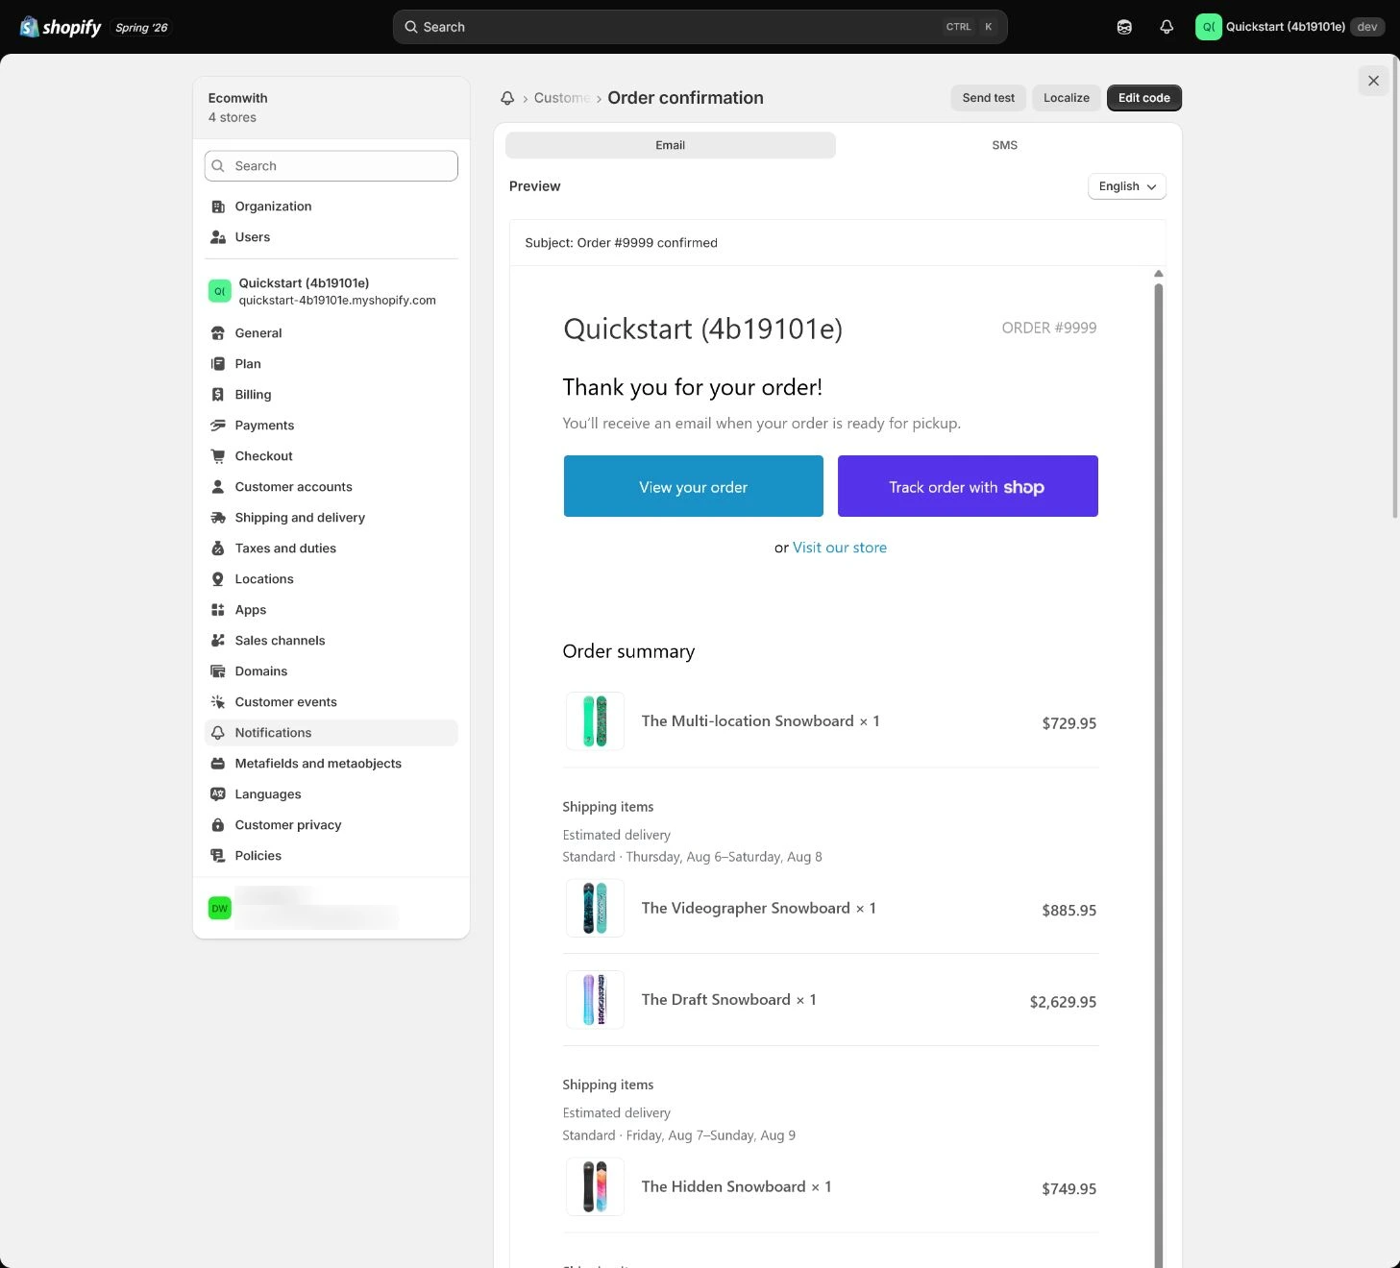Click the dev badge in top bar

pos(1367,27)
